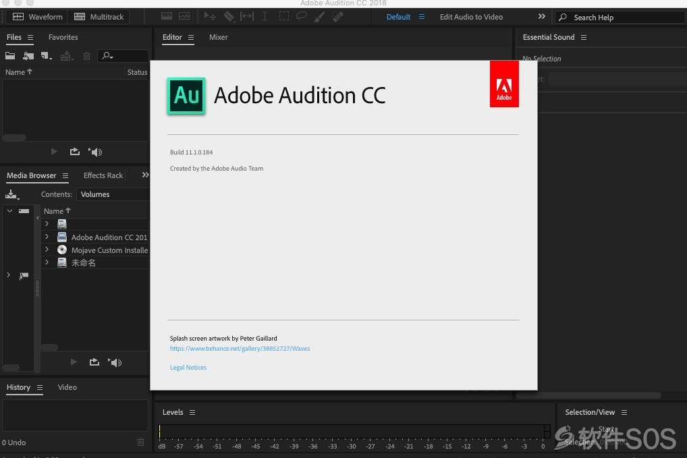Collapse the drives tree node
Screen dimensions: 687x458
click(x=9, y=210)
